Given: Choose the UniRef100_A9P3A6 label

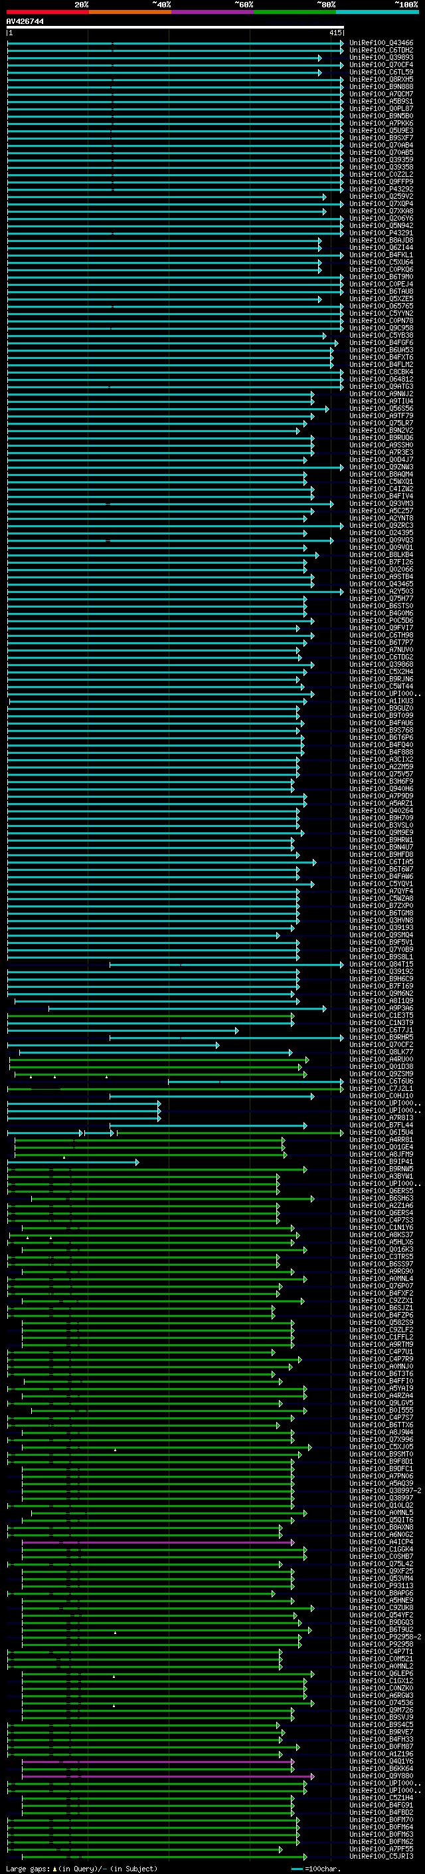Looking at the screenshot, I should [381, 1008].
